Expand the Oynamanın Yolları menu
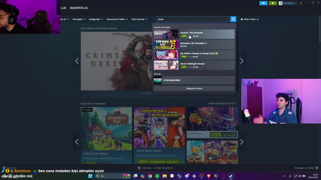 117,19
